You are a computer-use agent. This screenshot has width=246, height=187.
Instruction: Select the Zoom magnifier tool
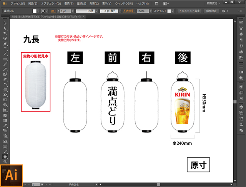(x=5, y=162)
